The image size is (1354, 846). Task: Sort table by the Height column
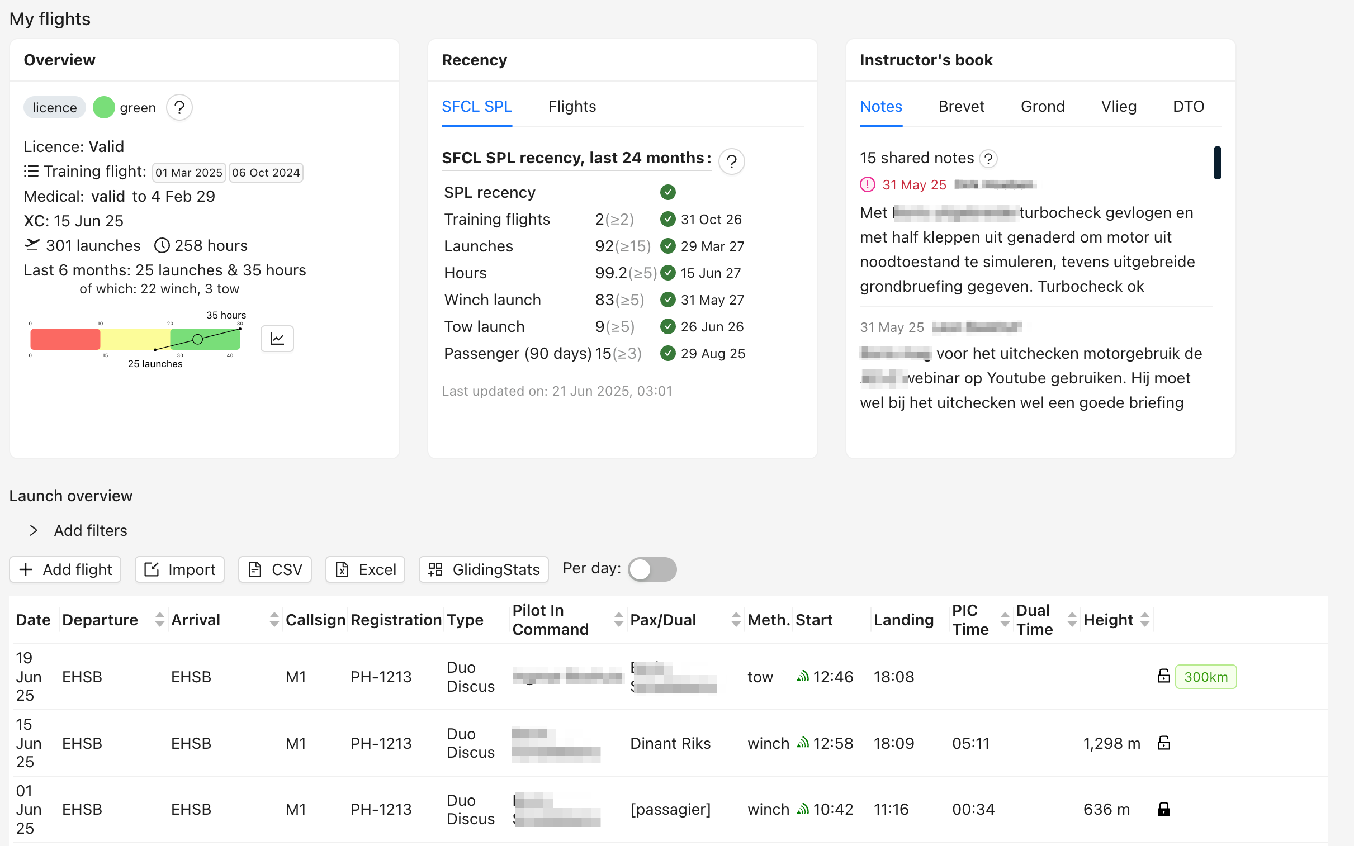(x=1145, y=619)
